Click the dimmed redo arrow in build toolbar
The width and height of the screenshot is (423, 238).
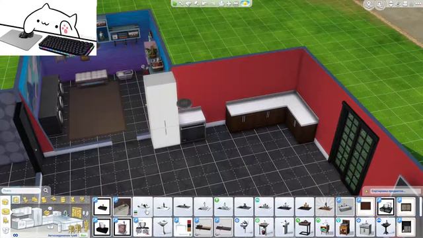click(213, 3)
